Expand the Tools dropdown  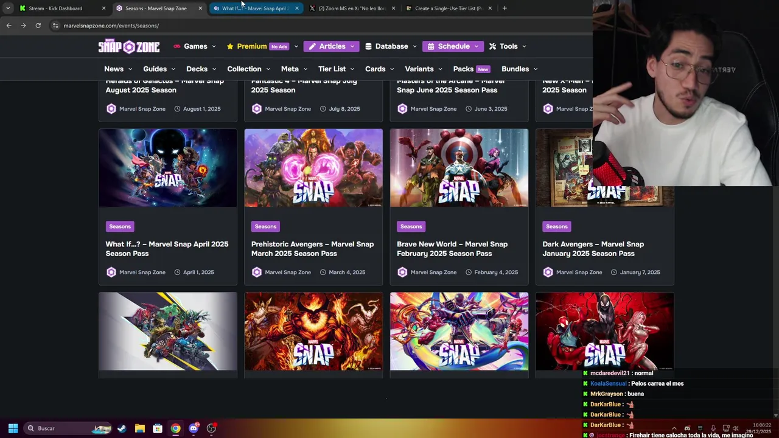[508, 46]
